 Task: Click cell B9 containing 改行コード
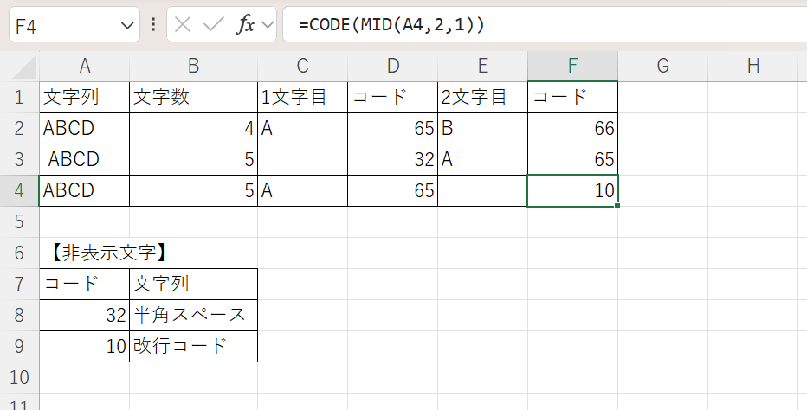193,346
